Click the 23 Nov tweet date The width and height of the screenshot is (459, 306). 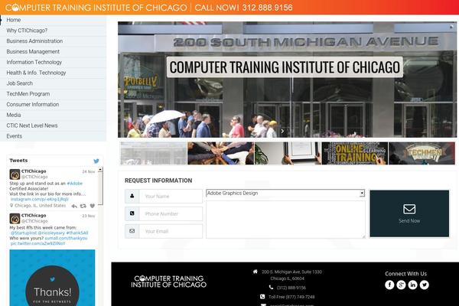(x=89, y=216)
